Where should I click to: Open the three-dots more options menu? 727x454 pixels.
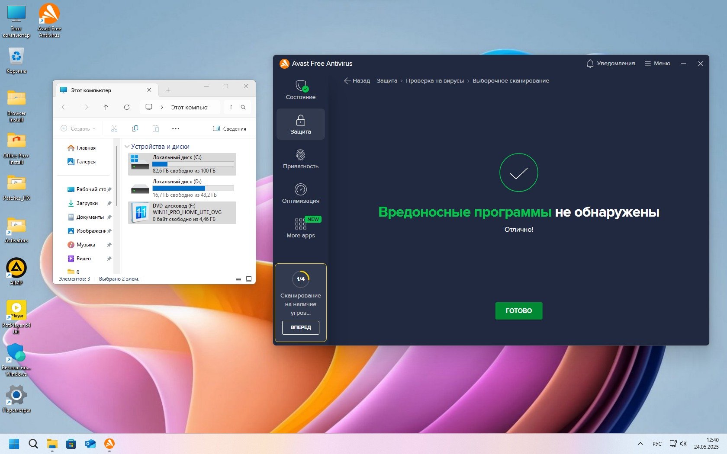[x=176, y=128]
